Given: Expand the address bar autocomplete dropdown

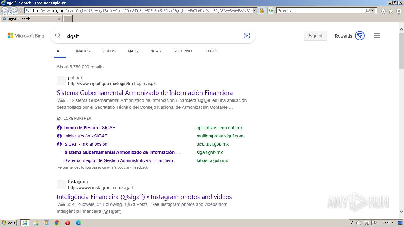Looking at the screenshot, I should 255,10.
